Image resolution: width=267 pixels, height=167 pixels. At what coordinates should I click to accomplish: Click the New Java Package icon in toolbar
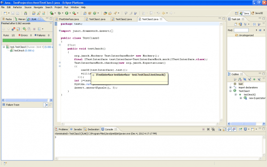click(x=90, y=13)
